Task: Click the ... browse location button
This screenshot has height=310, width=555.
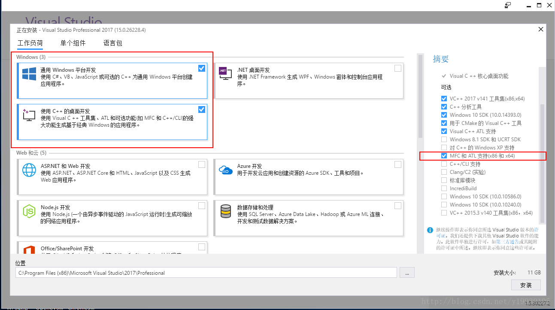Action: pos(407,273)
